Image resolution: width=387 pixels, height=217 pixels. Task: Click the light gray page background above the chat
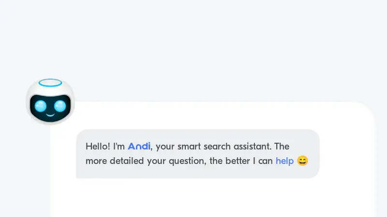[193, 37]
